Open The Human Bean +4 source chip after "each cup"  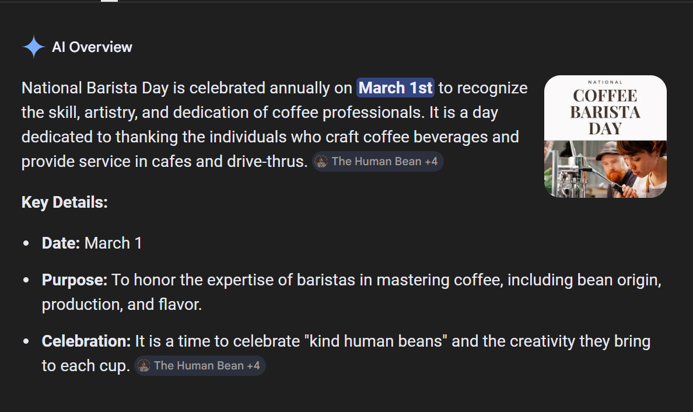coord(199,365)
